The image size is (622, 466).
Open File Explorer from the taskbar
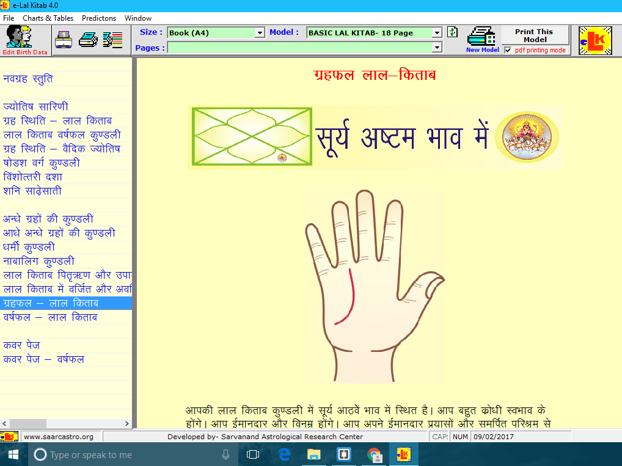(x=314, y=454)
